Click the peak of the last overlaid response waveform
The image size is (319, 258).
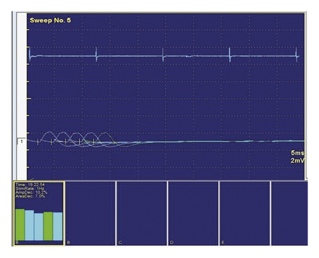pyautogui.click(x=105, y=133)
